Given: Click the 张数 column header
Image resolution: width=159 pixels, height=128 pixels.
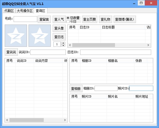Looking at the screenshot, I should [141, 61].
